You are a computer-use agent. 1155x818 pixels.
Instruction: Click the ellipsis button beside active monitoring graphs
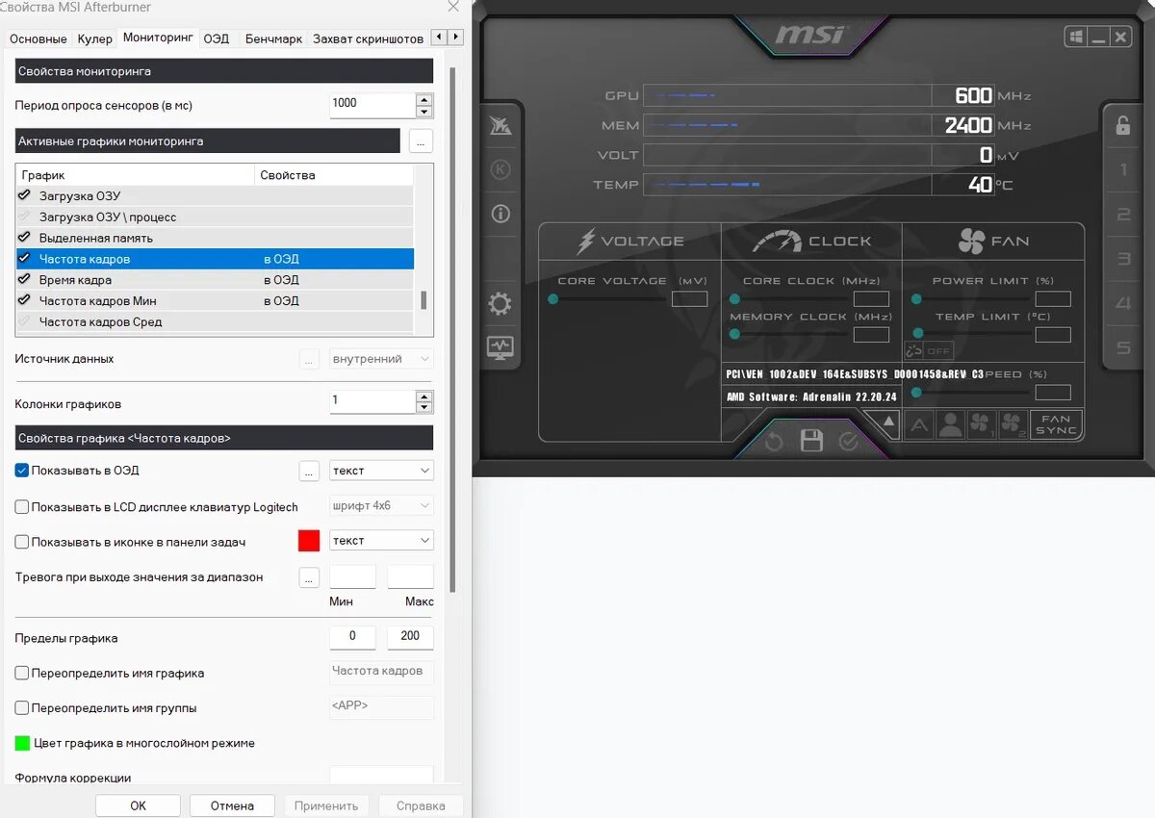click(x=421, y=141)
